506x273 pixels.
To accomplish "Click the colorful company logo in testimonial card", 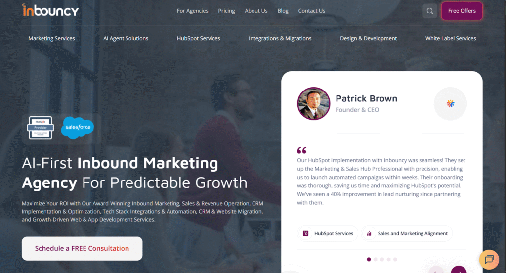I will [x=450, y=104].
